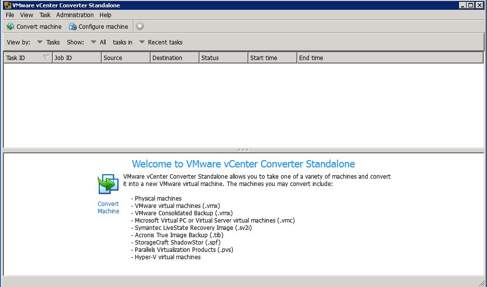The height and width of the screenshot is (287, 487).
Task: Click the 'View by:' label
Action: (x=19, y=42)
